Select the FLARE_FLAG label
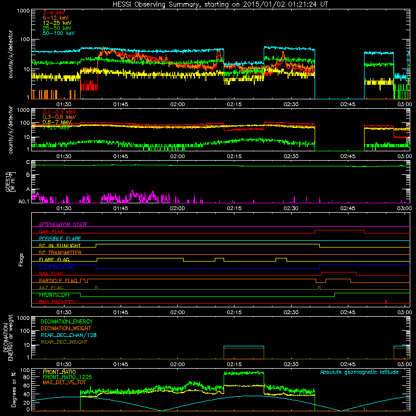This screenshot has width=416, height=416. click(54, 259)
